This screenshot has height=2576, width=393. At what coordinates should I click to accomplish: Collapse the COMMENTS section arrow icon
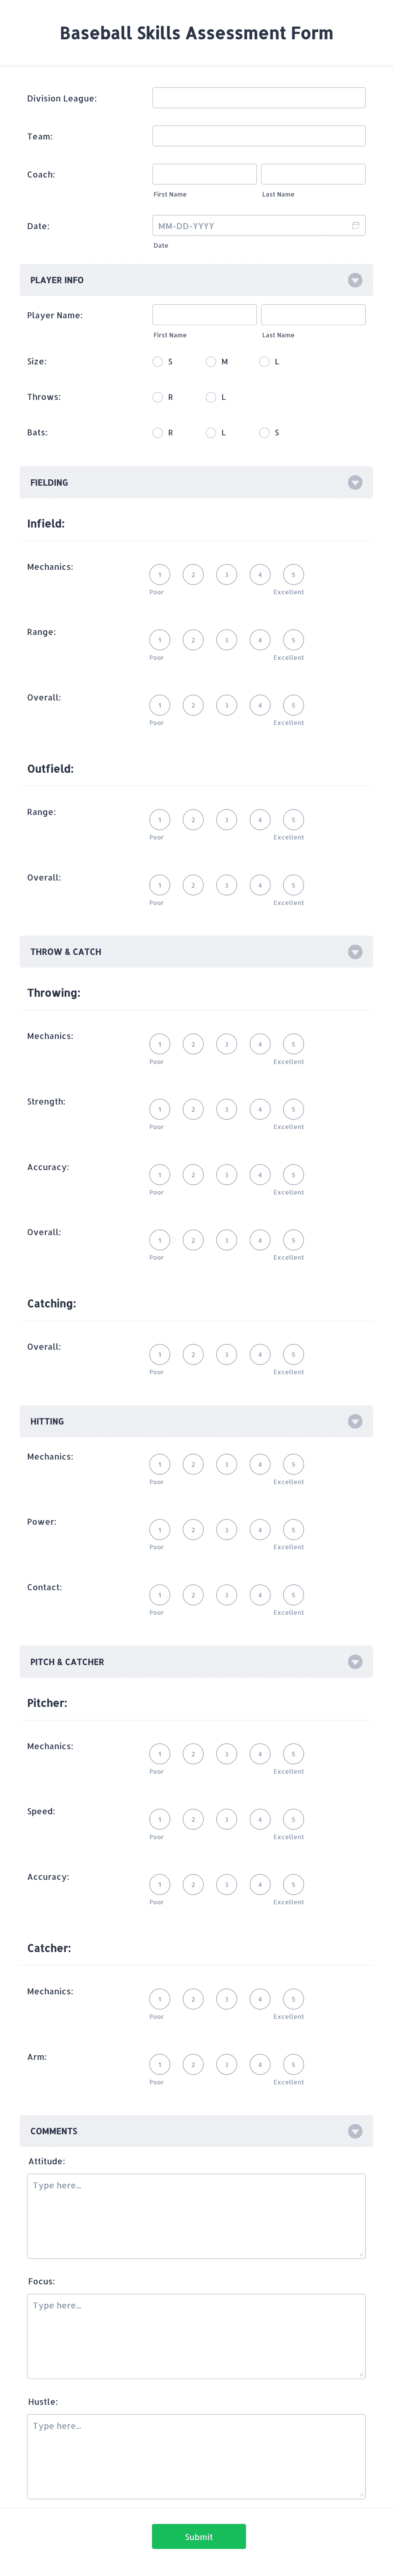pyautogui.click(x=355, y=2131)
